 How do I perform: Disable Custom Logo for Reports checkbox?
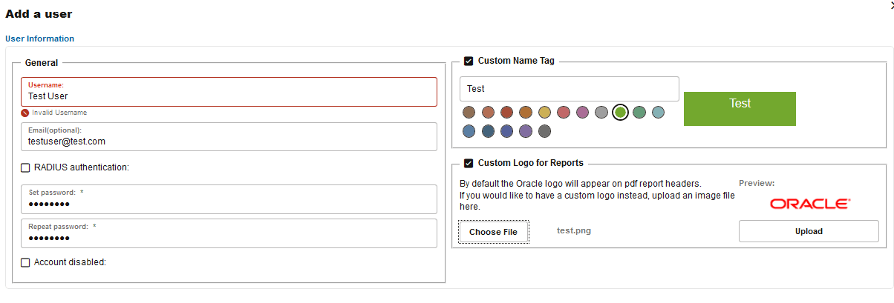[x=469, y=163]
